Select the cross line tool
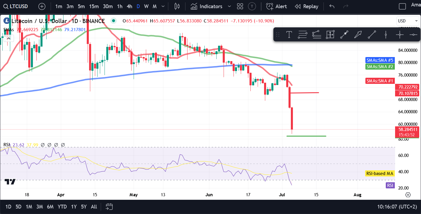 (x=399, y=35)
